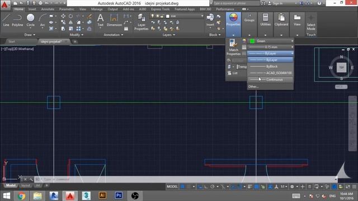Click the layer color swatch in Layers panel

click(168, 16)
